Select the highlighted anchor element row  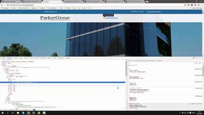click(62, 82)
